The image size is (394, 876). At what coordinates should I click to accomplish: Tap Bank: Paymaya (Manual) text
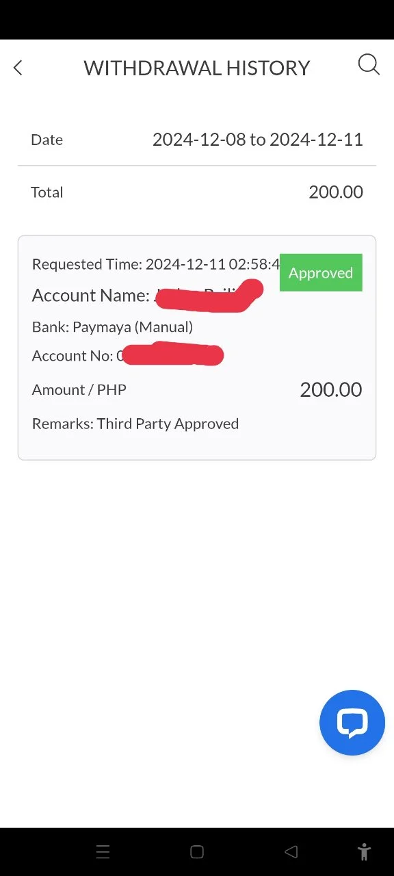click(x=112, y=327)
